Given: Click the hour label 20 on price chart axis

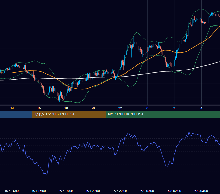Looking at the screenshot, I should coord(93,108).
